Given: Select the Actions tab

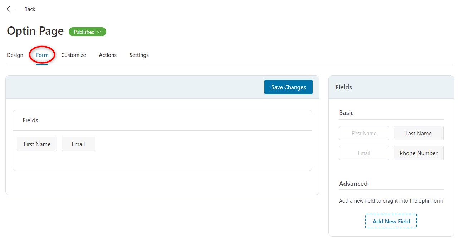Looking at the screenshot, I should coord(107,55).
